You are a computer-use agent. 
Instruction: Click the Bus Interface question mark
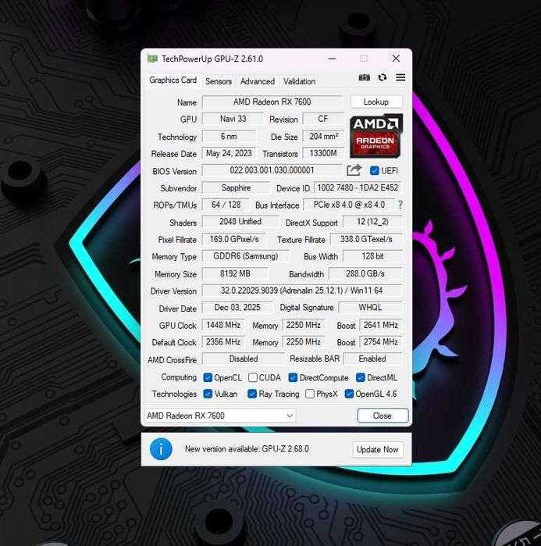tap(400, 205)
